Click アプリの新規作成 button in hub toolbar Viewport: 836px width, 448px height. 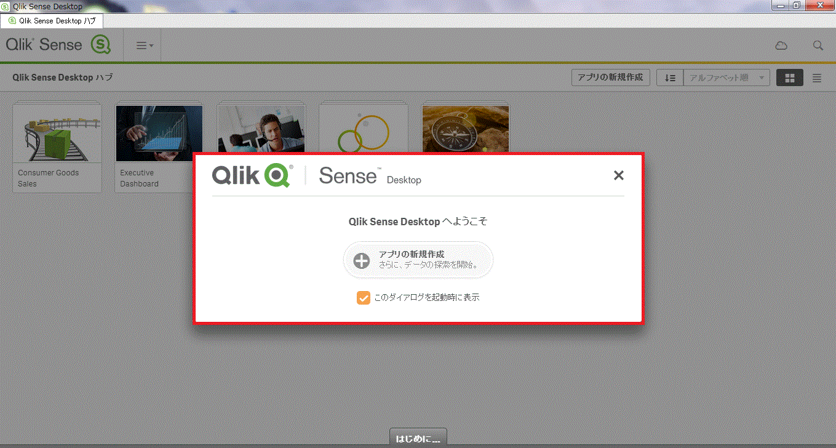(610, 78)
